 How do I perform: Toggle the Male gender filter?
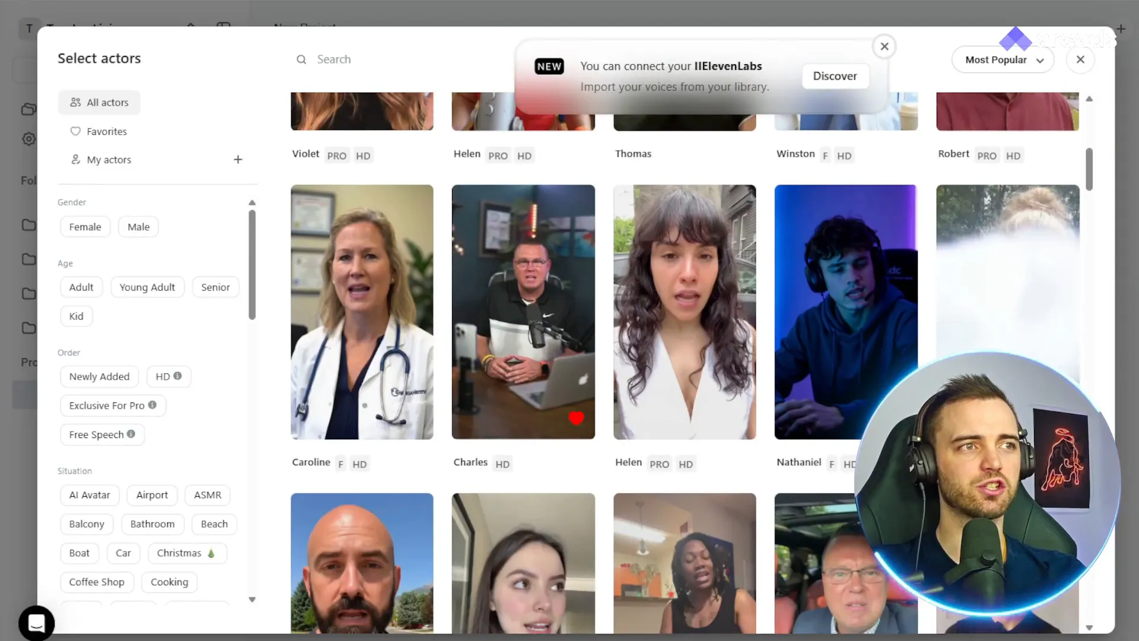coord(139,227)
